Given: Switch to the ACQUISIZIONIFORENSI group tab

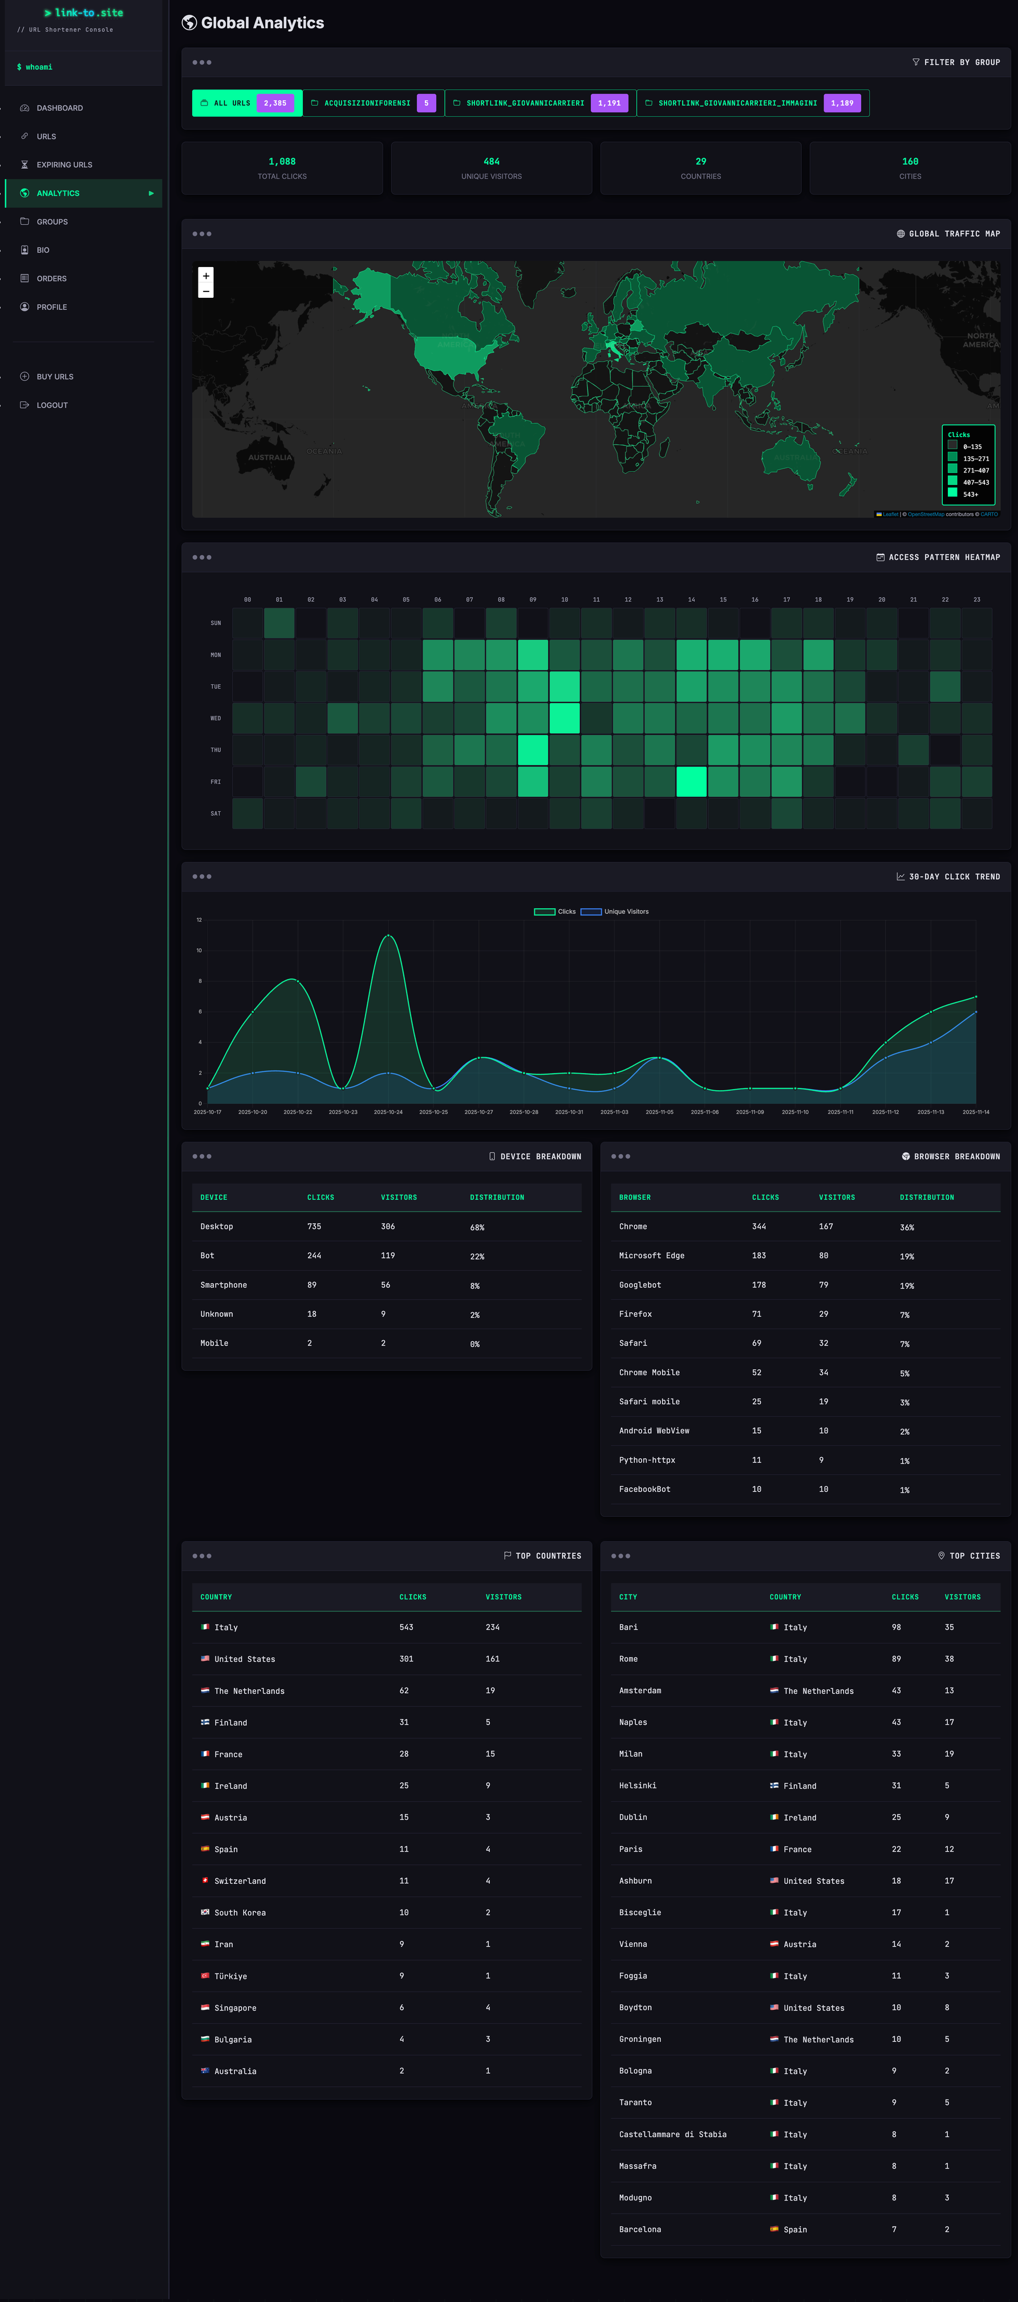Looking at the screenshot, I should pos(372,103).
